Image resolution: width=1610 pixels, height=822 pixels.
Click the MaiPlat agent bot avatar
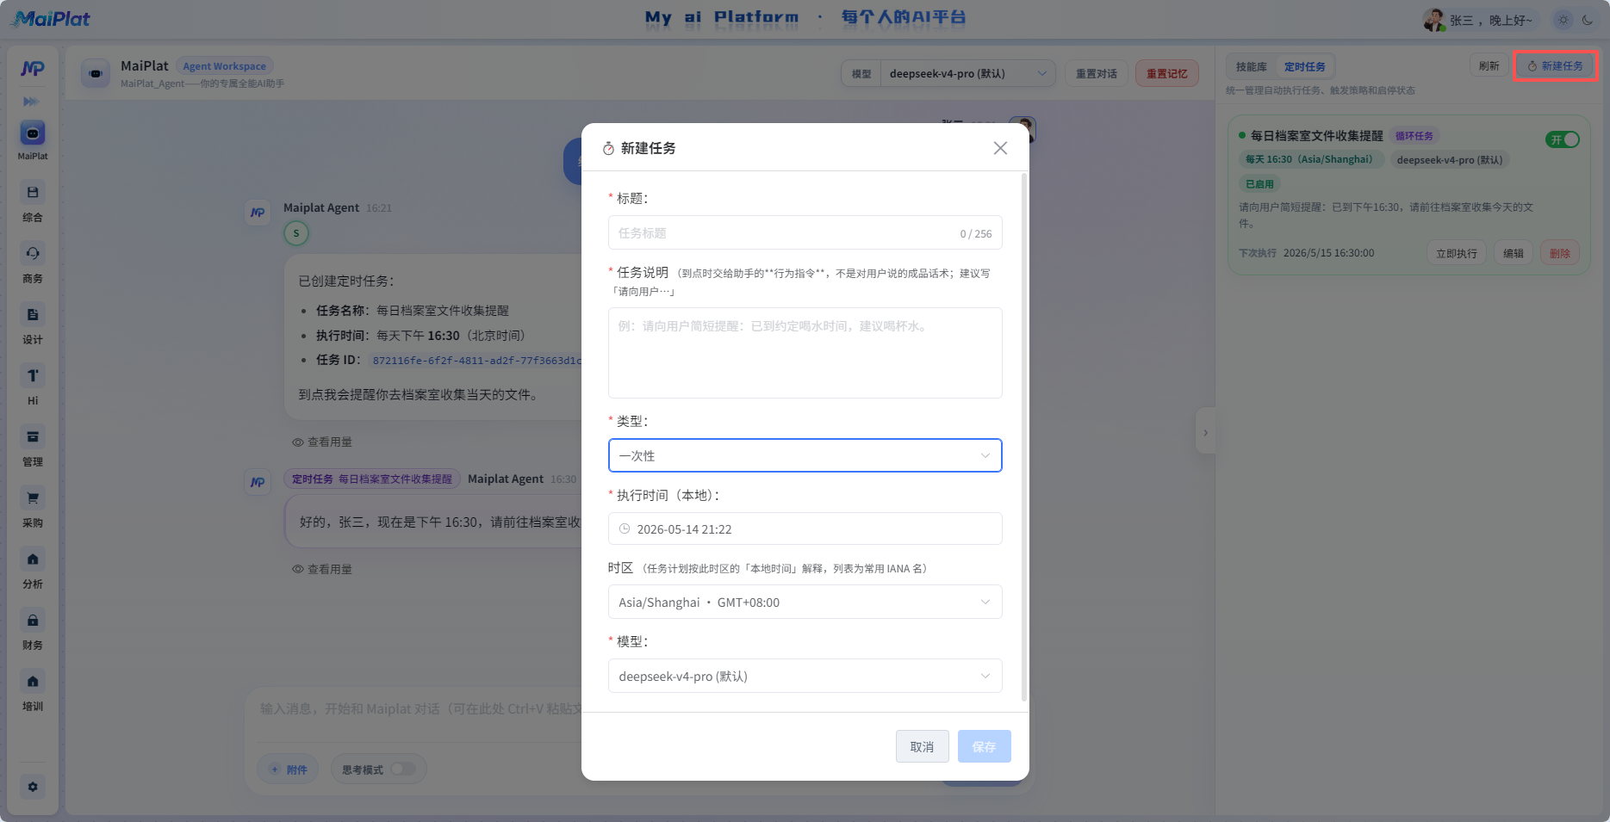(96, 73)
